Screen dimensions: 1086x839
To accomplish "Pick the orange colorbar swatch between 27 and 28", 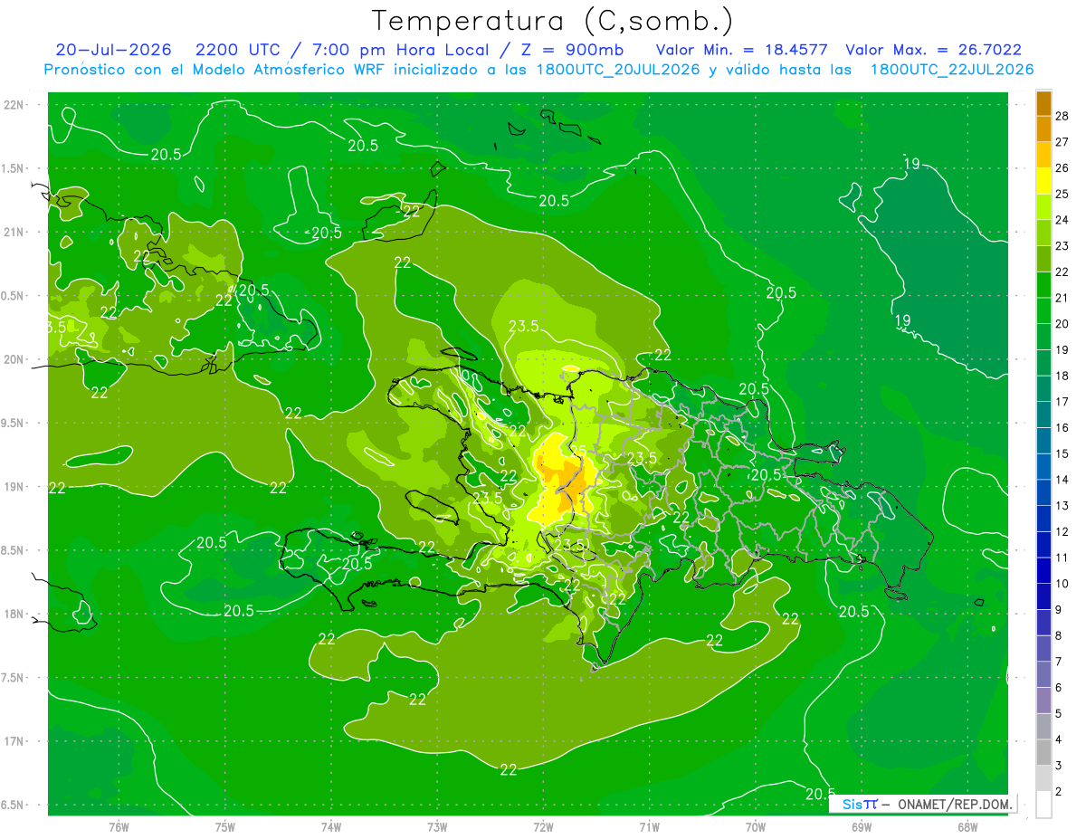I will (1043, 129).
